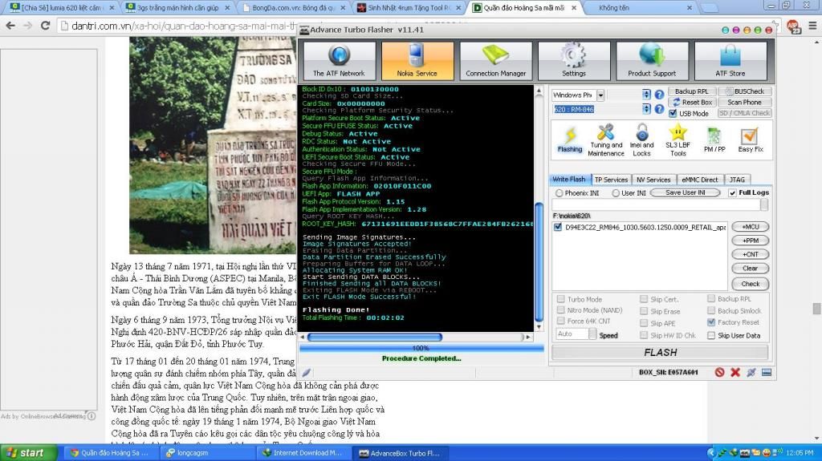The width and height of the screenshot is (822, 461).
Task: Click the Backup RPL button
Action: click(x=692, y=91)
